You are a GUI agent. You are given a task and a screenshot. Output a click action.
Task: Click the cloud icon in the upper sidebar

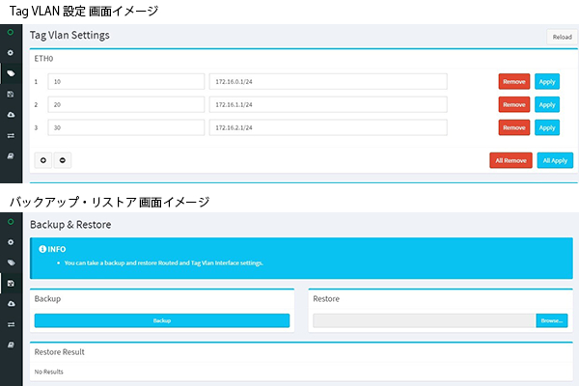11,115
